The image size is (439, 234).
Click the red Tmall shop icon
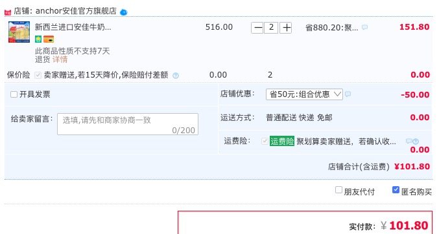point(8,12)
